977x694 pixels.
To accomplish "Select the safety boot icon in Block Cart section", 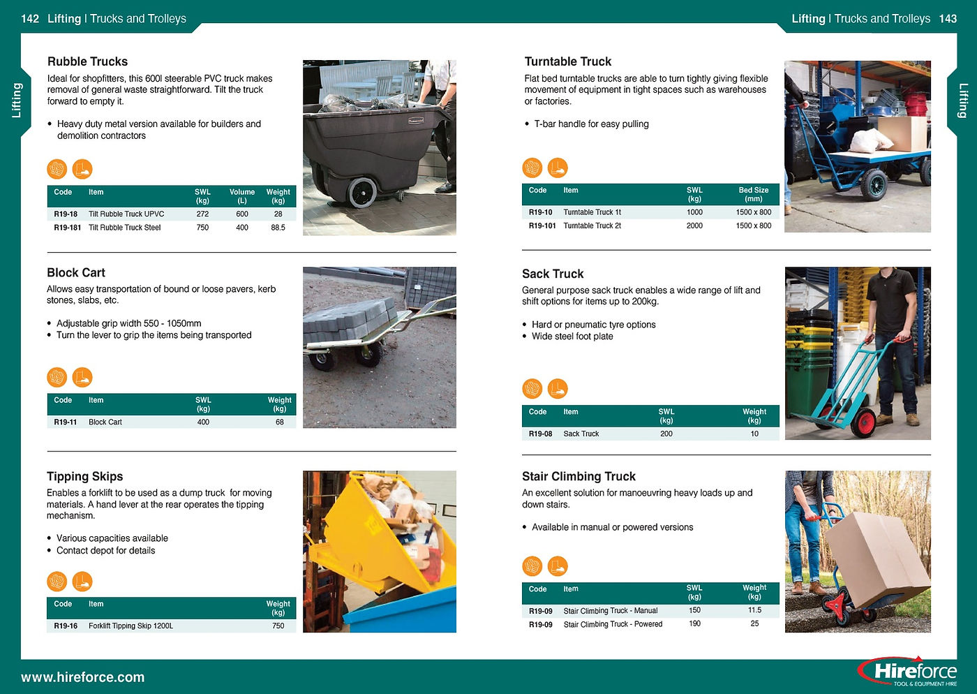I will [82, 377].
